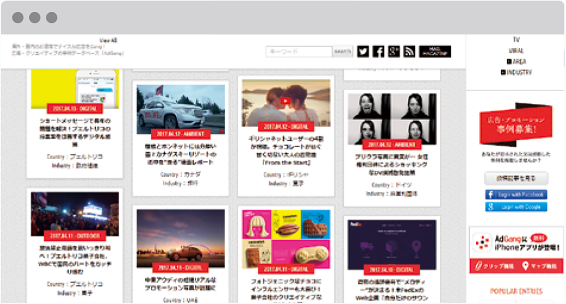Click the Facebook f logo on login button
Screen dimensions: 566x304
pos(491,195)
